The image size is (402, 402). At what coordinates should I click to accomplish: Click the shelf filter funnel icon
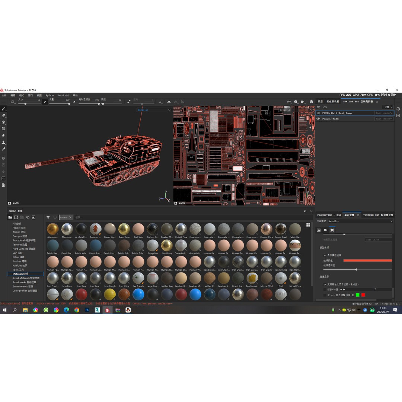pyautogui.click(x=48, y=217)
